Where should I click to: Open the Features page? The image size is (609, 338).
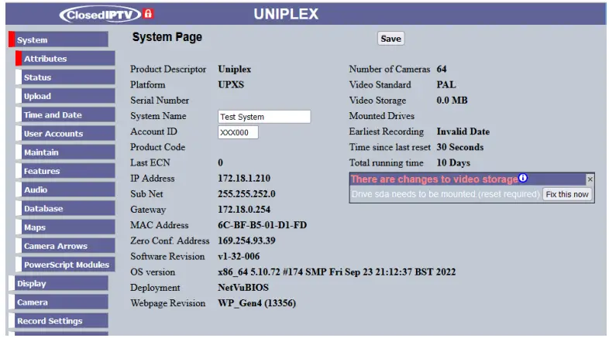coord(65,171)
